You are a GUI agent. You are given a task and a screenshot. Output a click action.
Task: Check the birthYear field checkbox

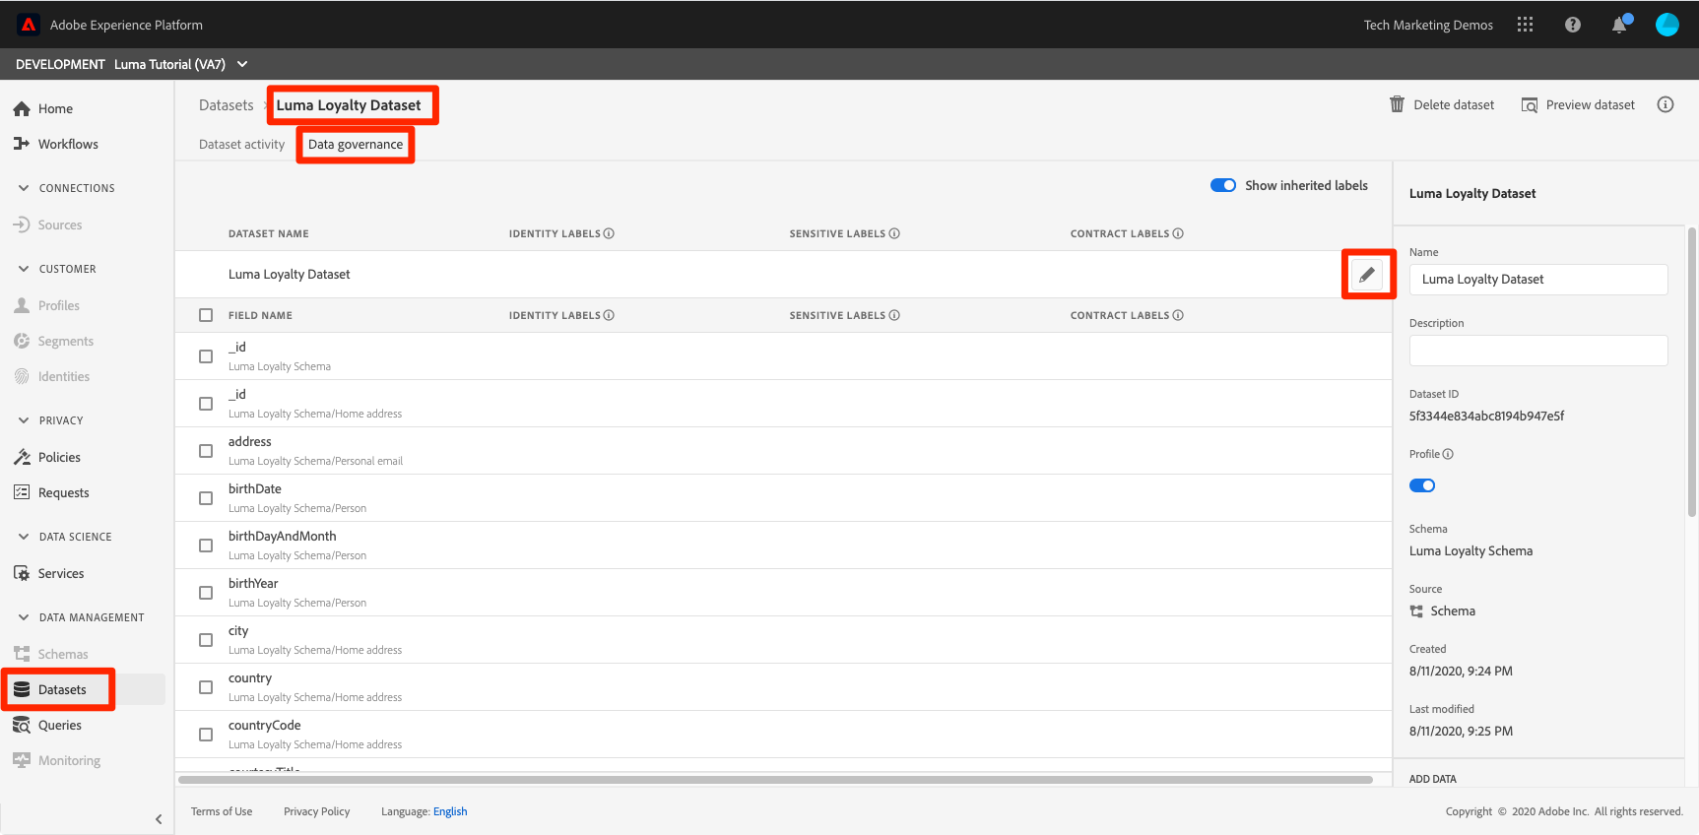[x=206, y=593]
